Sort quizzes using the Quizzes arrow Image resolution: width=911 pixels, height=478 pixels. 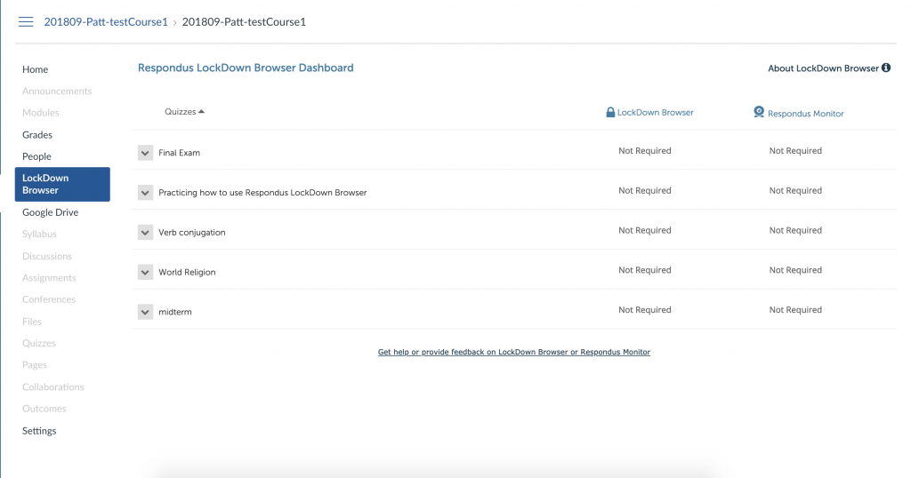pos(201,112)
